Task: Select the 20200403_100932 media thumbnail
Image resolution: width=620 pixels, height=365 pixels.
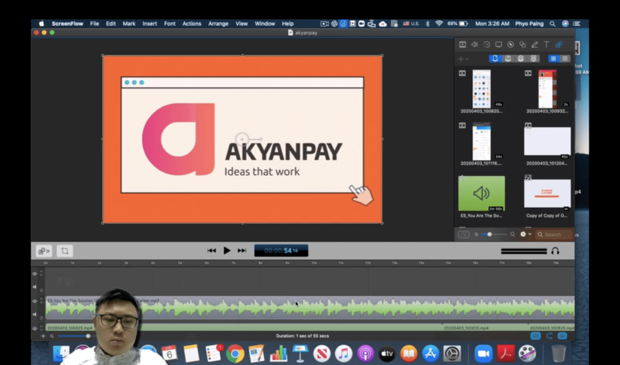Action: coord(547,89)
